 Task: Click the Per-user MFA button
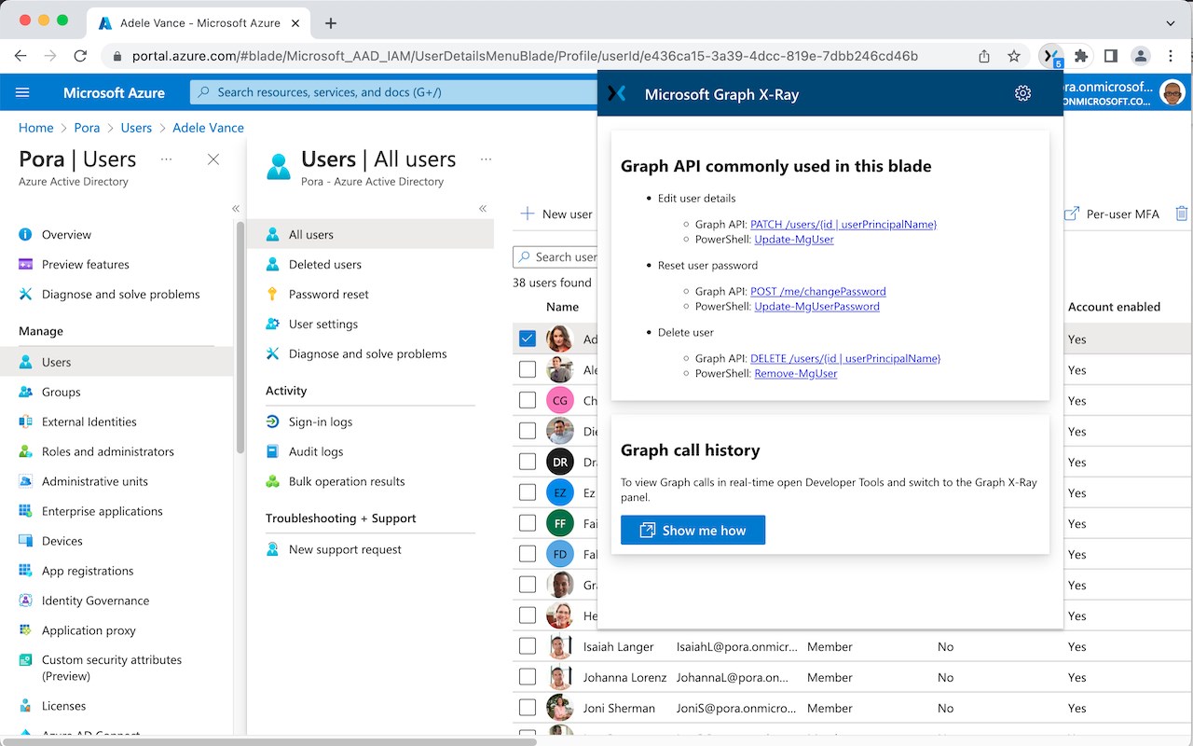[x=1111, y=214]
